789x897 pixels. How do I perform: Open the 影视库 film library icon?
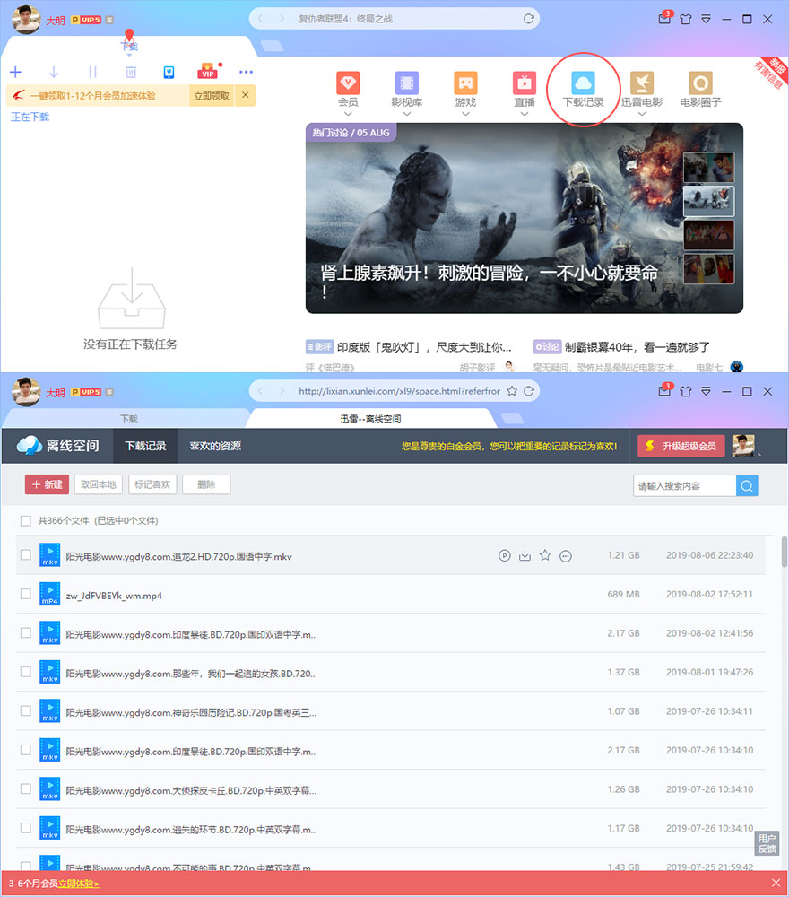(x=406, y=83)
